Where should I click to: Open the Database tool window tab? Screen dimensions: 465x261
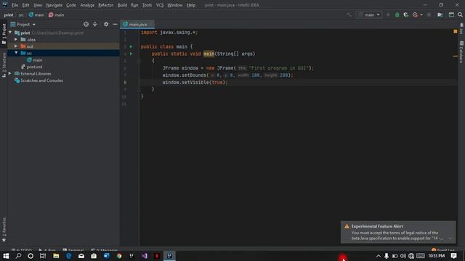coord(461,52)
